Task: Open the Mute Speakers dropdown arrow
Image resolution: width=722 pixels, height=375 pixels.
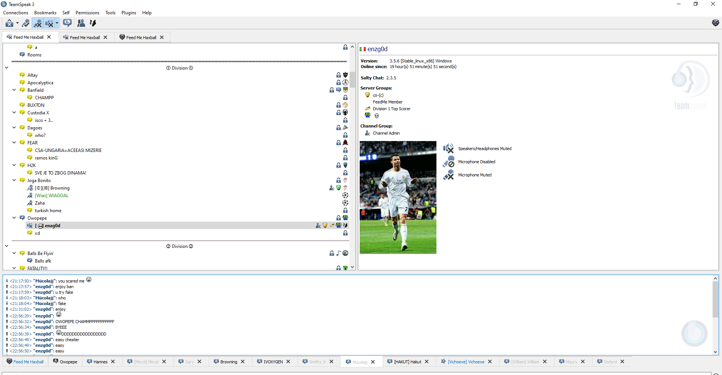Action: pos(57,23)
